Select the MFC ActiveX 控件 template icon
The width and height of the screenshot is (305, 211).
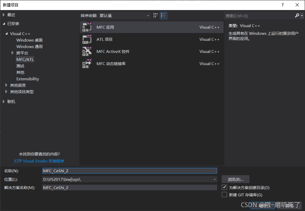click(x=87, y=51)
